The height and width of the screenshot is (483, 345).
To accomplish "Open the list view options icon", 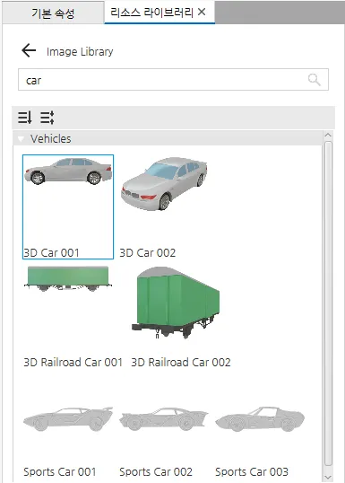I will [x=47, y=118].
